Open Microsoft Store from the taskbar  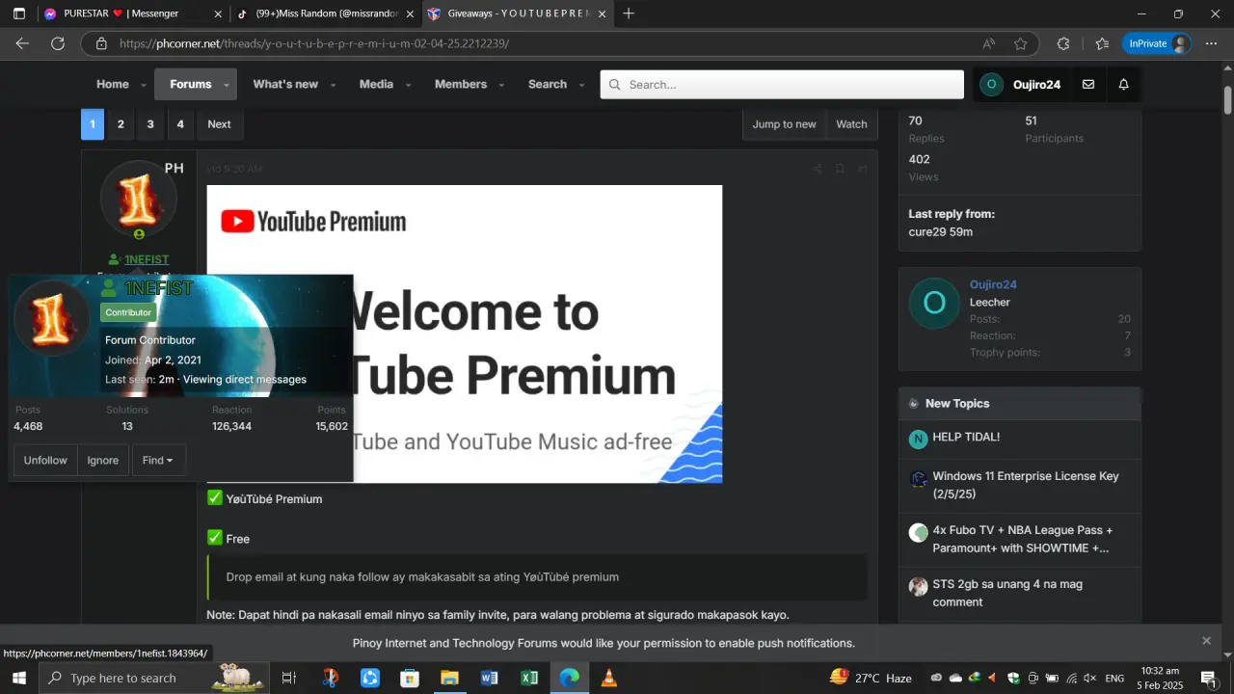pos(410,678)
